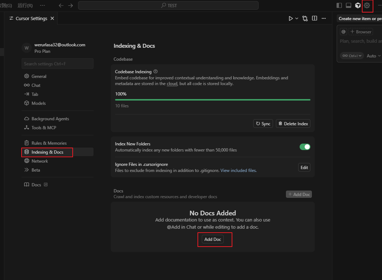Go forward with the right arrow

[x=71, y=5]
